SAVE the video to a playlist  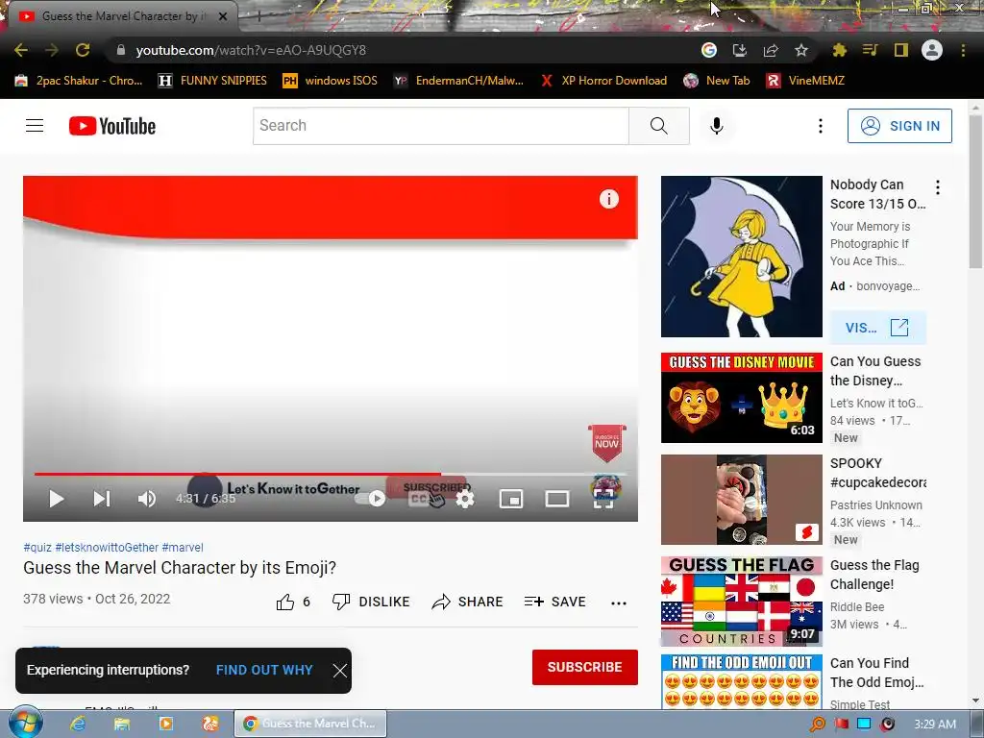coord(554,602)
